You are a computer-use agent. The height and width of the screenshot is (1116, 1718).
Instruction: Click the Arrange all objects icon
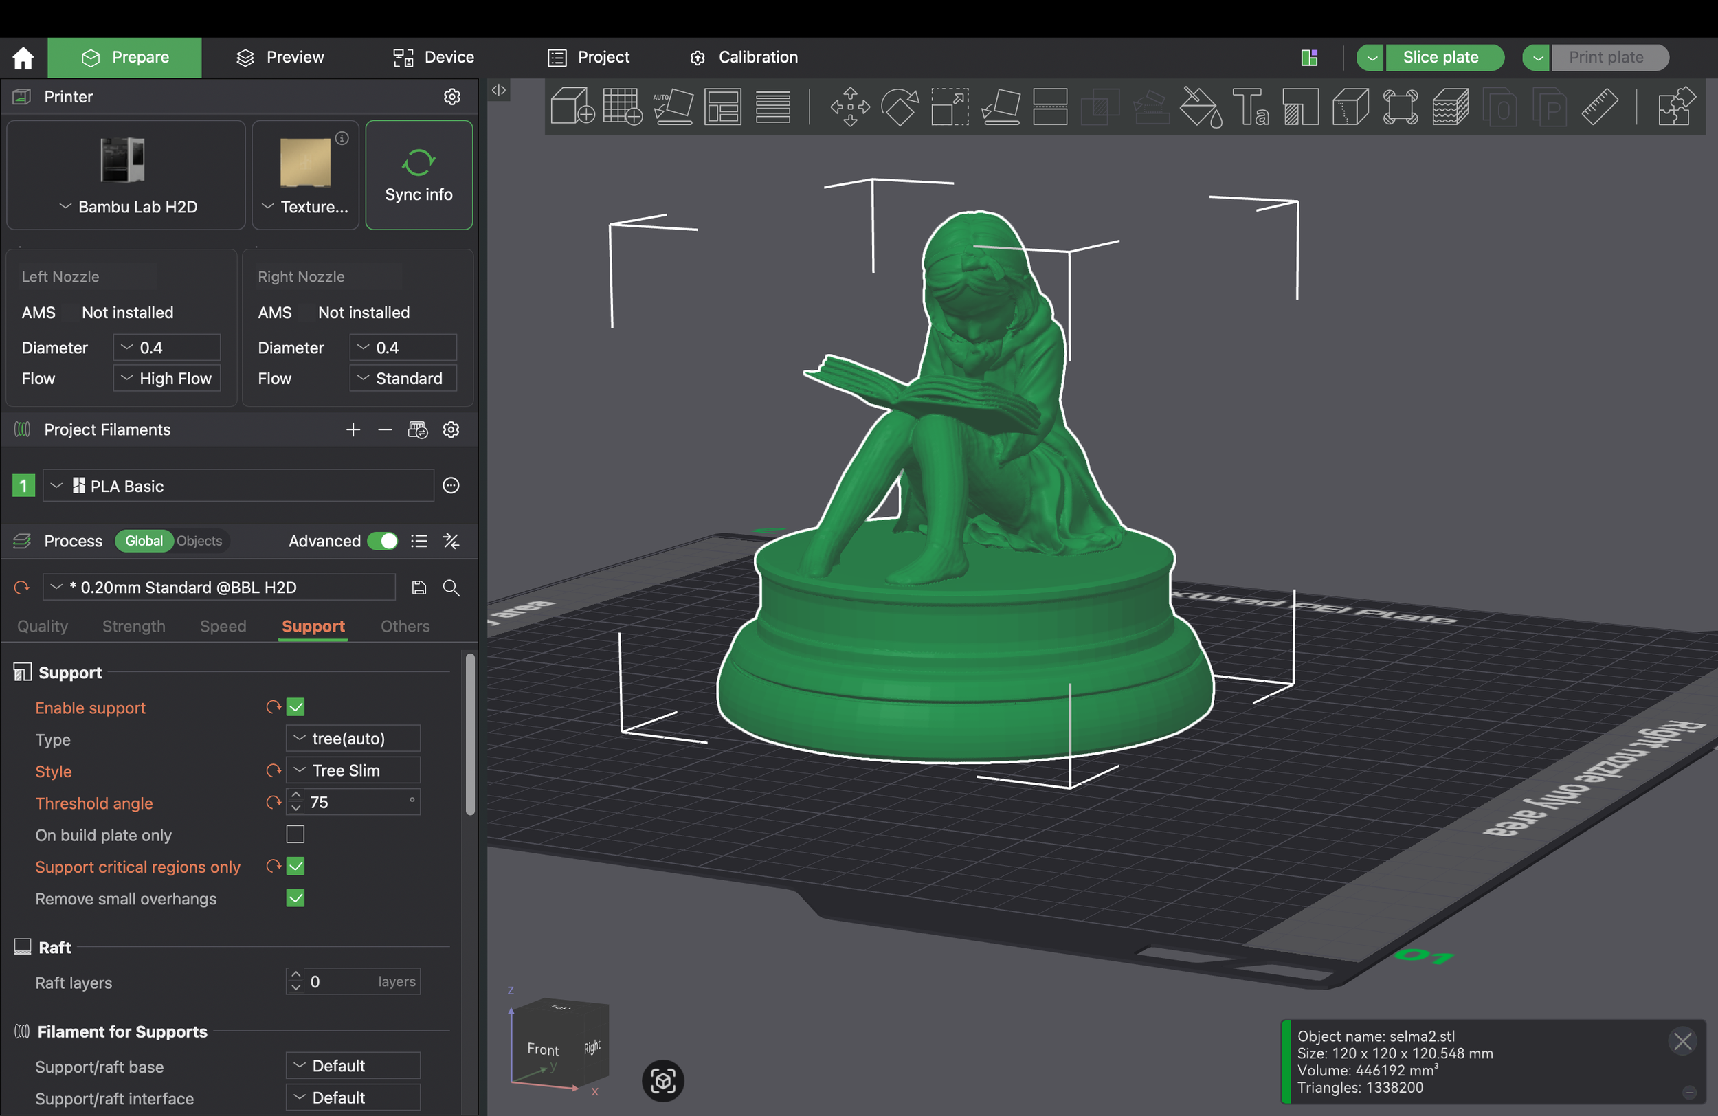[722, 106]
